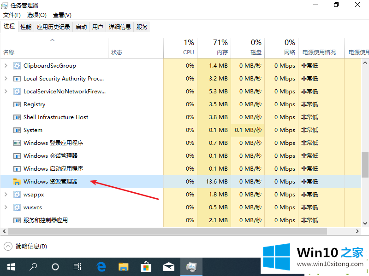Select the Windows 资源管理器 process name

coord(50,182)
